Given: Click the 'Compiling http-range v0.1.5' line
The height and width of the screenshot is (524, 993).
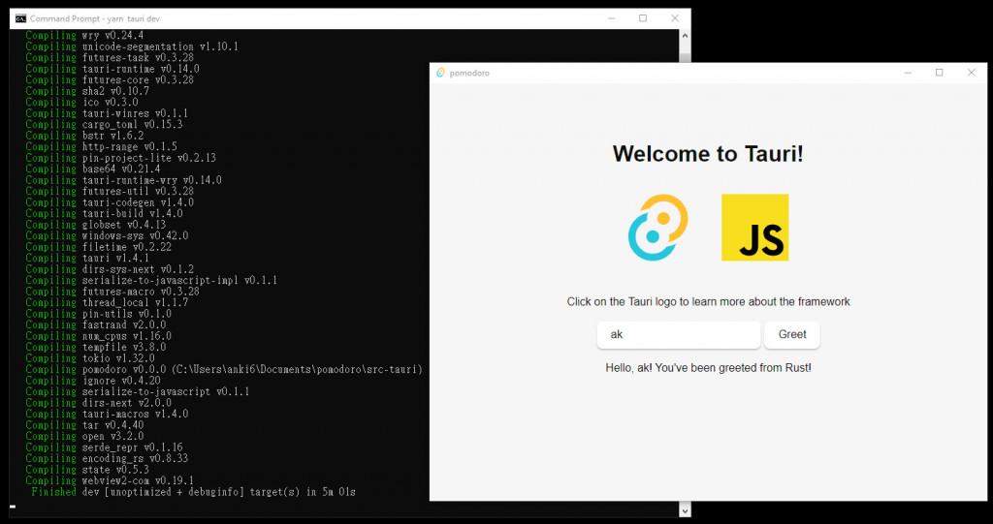Looking at the screenshot, I should [101, 147].
